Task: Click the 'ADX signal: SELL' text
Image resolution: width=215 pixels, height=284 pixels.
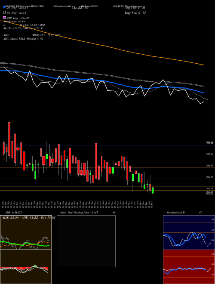Action: pyautogui.click(x=23, y=39)
